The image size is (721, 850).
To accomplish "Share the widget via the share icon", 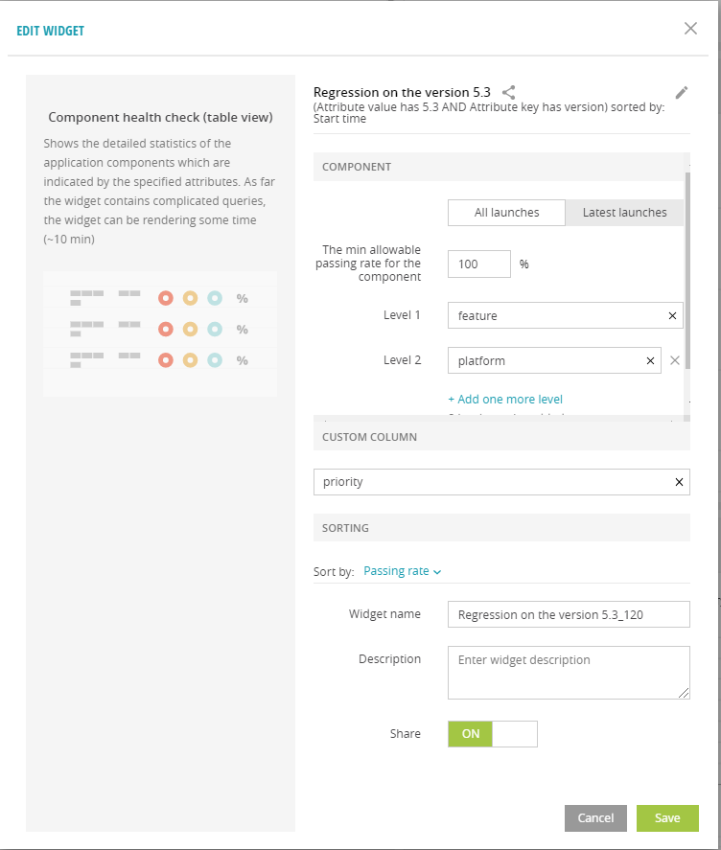I will pyautogui.click(x=509, y=92).
